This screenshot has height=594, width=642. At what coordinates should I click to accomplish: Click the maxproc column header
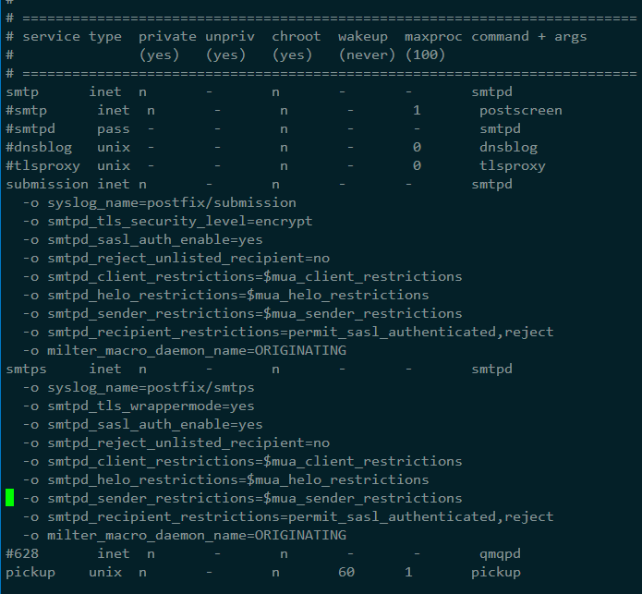433,36
